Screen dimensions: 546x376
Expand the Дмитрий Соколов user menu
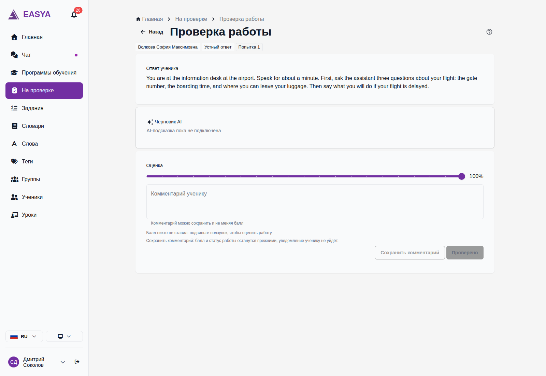click(x=63, y=362)
